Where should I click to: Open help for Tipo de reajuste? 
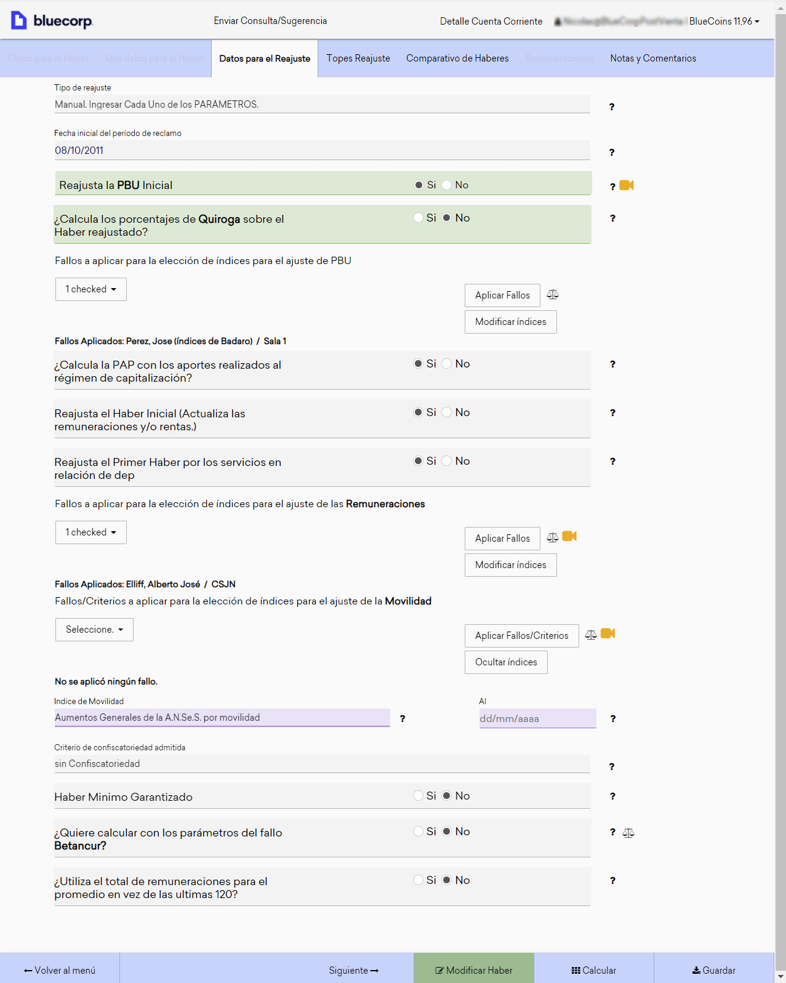(611, 106)
